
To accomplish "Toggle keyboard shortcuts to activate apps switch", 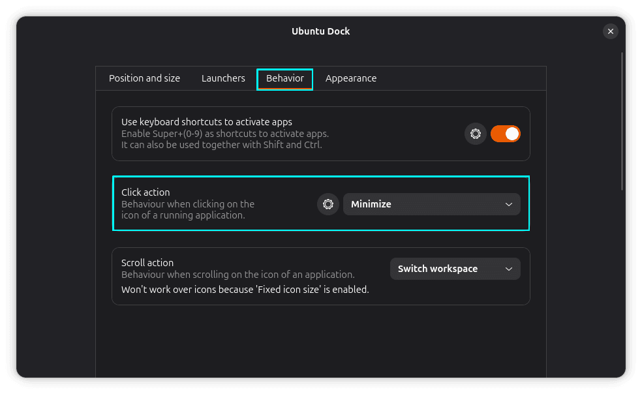I will (505, 134).
